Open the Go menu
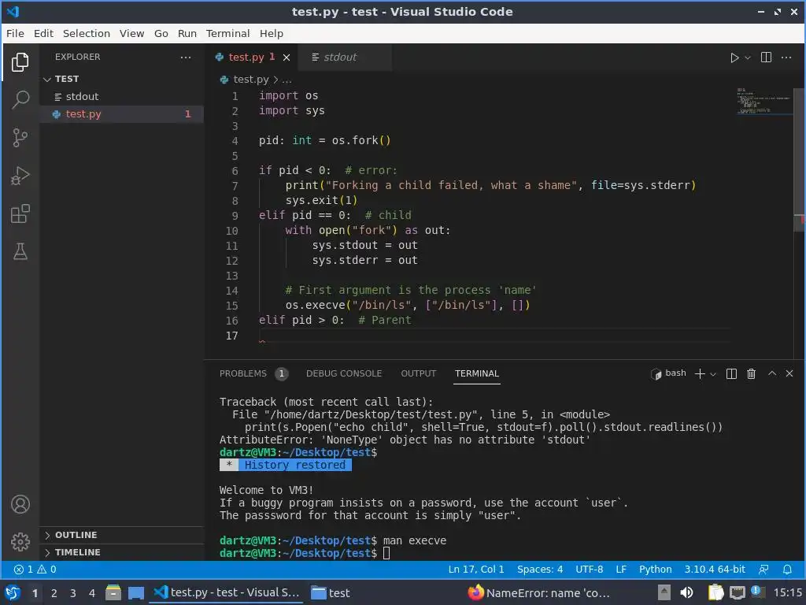Image resolution: width=806 pixels, height=605 pixels. coord(161,33)
